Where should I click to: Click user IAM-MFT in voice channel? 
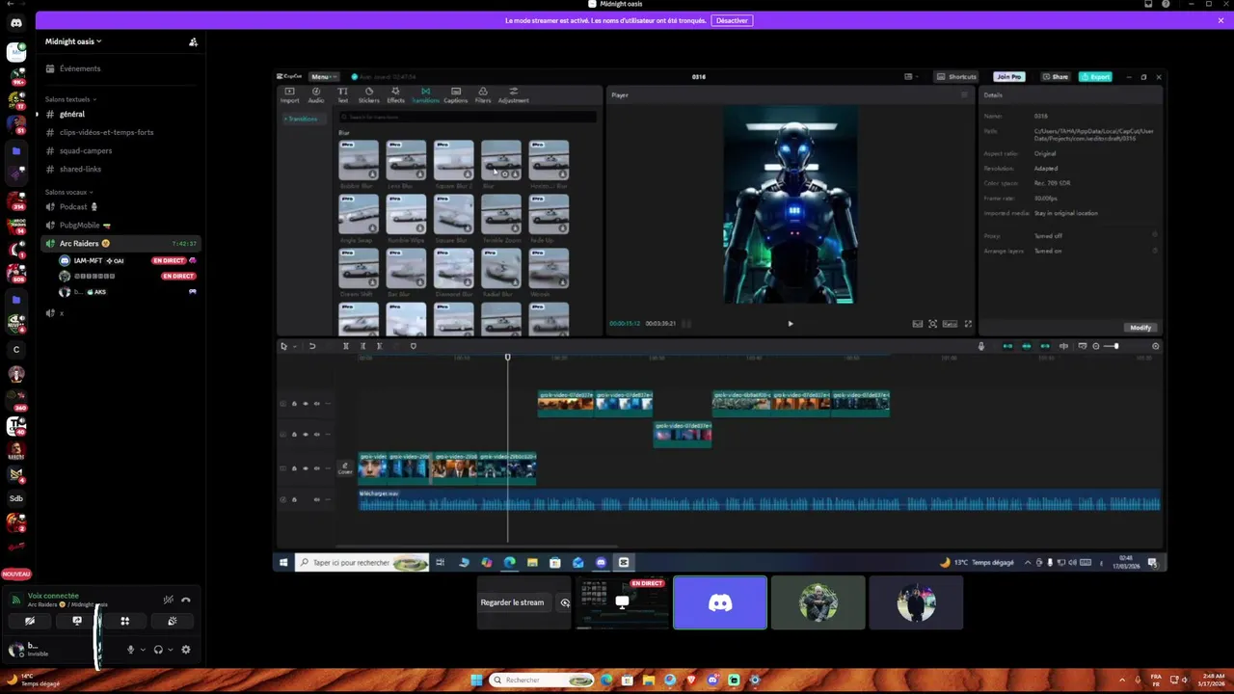125,260
